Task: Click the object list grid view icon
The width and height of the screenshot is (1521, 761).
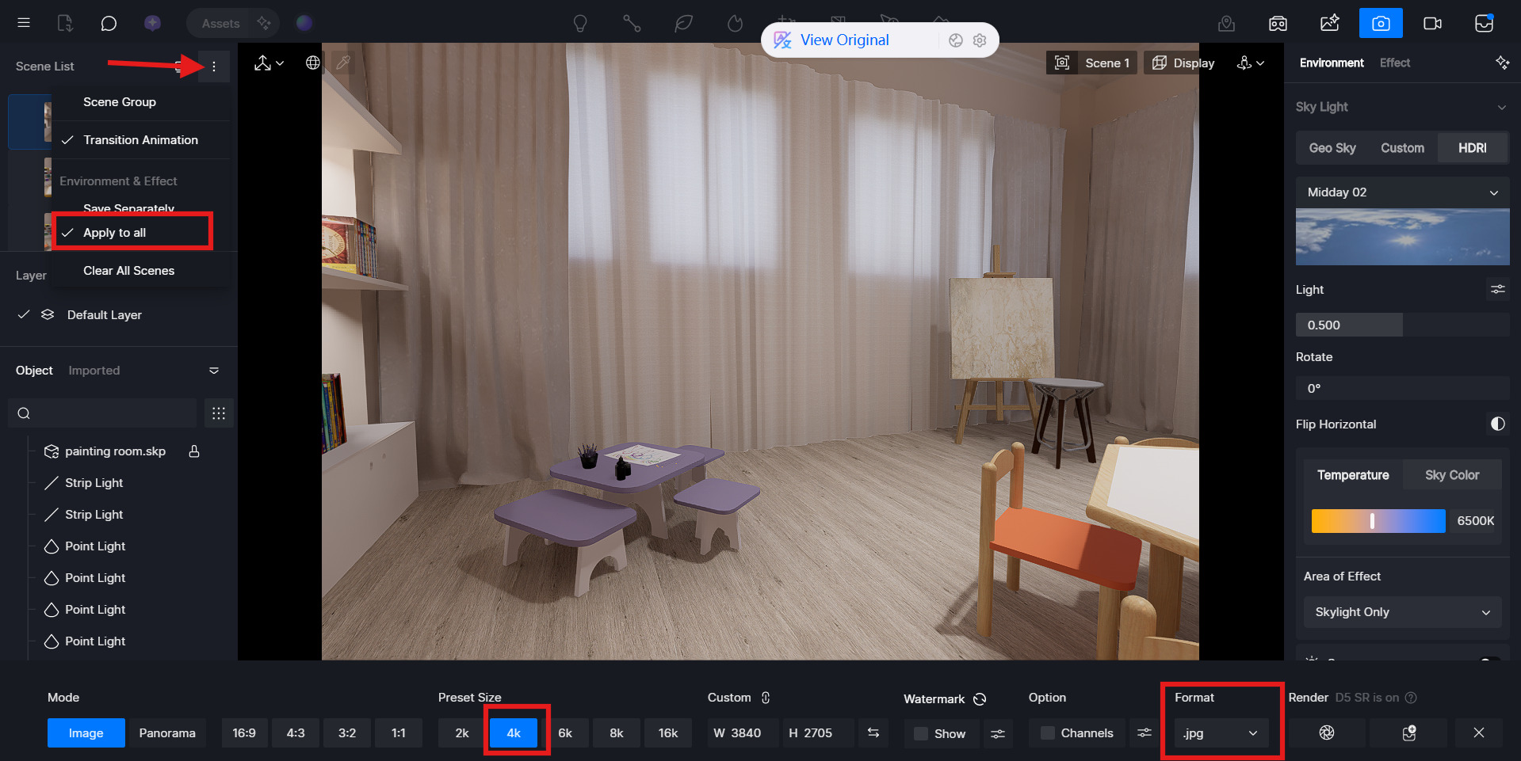Action: (219, 413)
